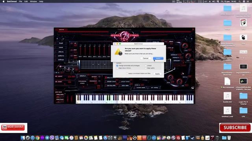252x141 pixels.
Task: Open Heavier7Strings icon in the Dock
Action: [x=212, y=137]
